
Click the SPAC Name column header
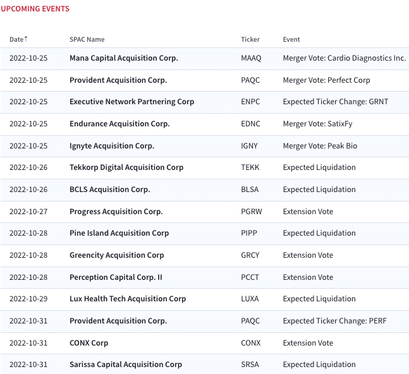coord(87,39)
